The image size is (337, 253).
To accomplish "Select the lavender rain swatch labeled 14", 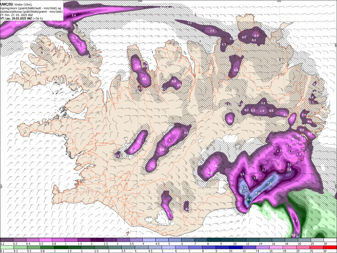I will coord(262,247).
